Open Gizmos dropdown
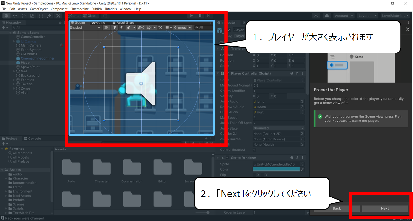Image resolution: width=413 pixels, height=221 pixels. tap(183, 28)
